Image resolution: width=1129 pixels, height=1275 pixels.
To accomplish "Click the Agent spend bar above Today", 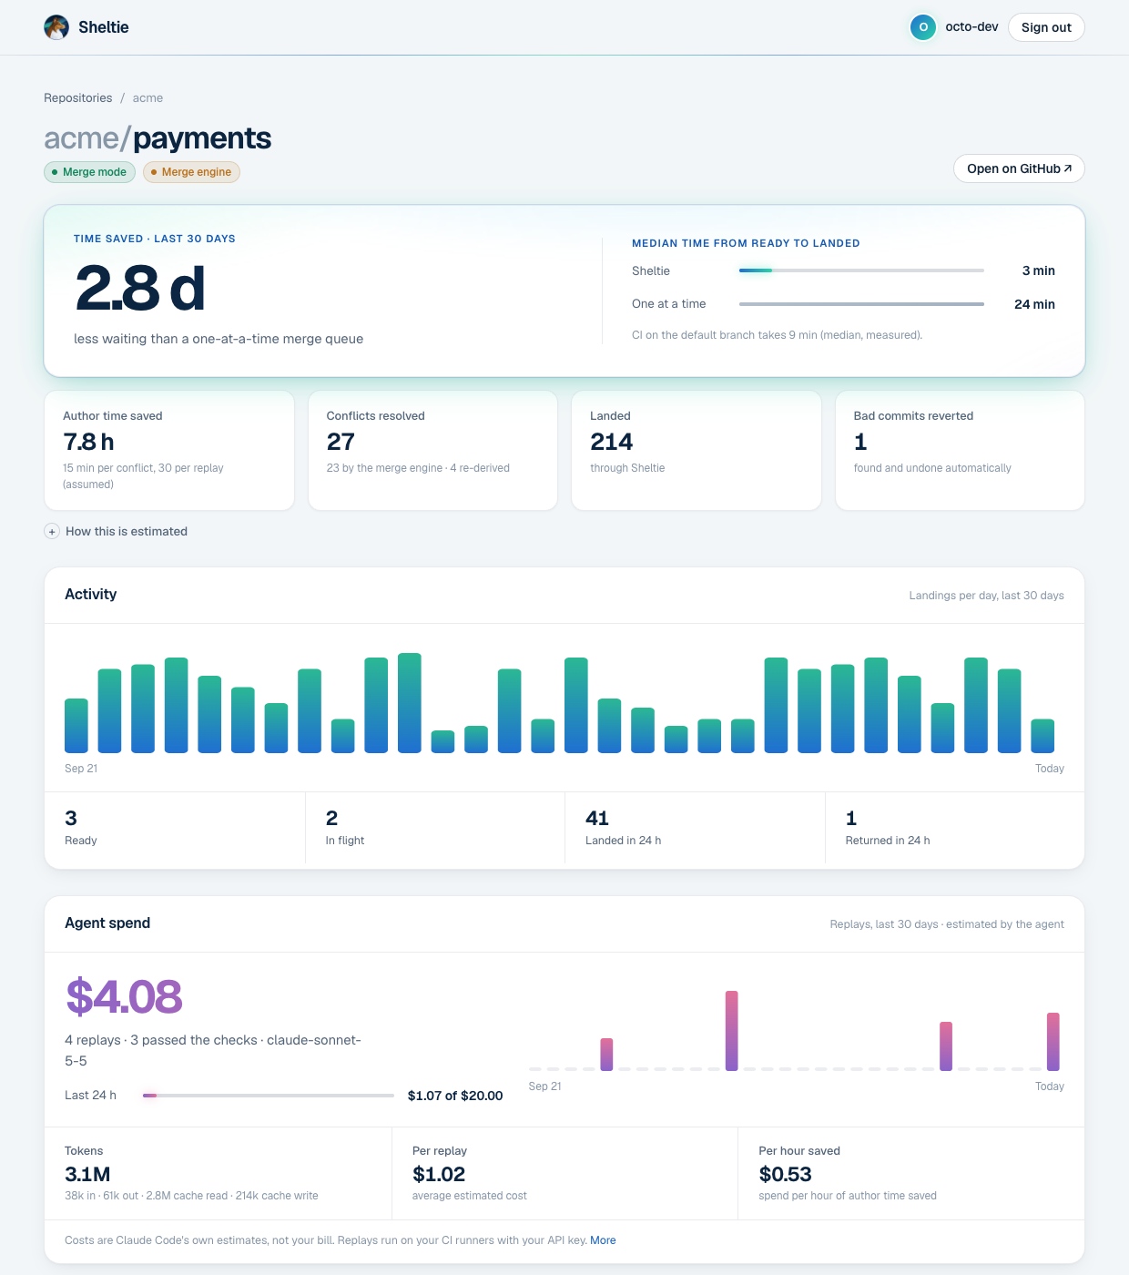I will tap(1053, 1042).
